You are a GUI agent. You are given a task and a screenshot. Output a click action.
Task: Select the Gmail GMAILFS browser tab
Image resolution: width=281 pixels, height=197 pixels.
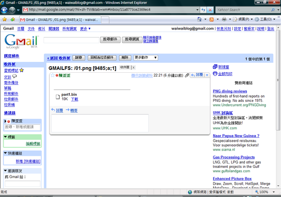60,20
